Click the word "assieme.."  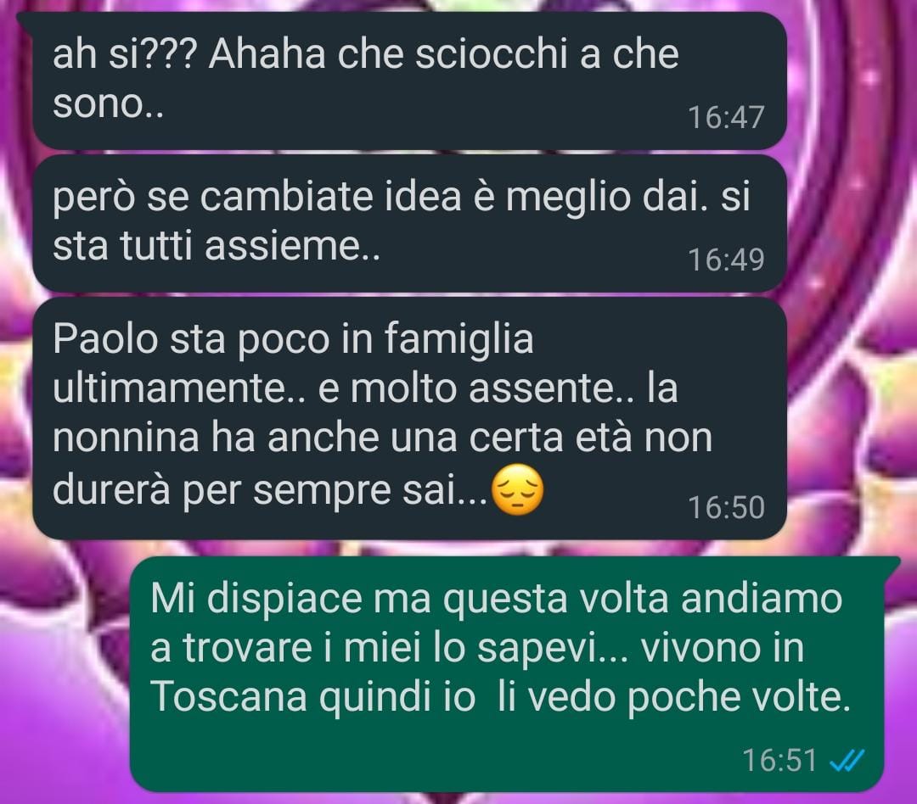(292, 246)
